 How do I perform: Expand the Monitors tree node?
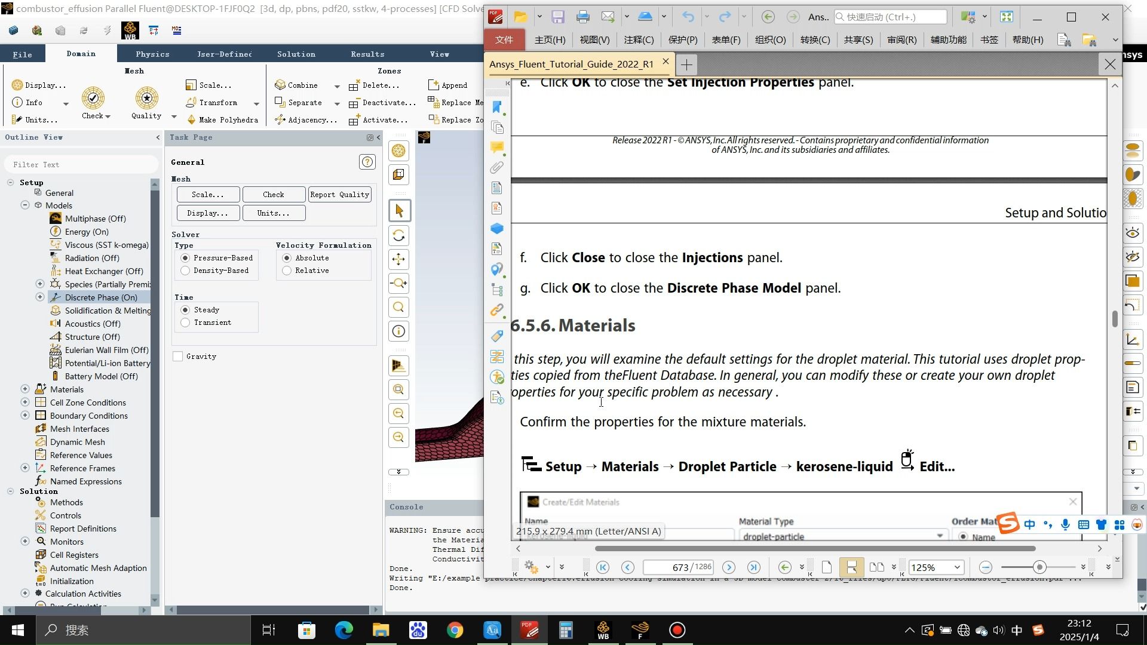point(25,542)
